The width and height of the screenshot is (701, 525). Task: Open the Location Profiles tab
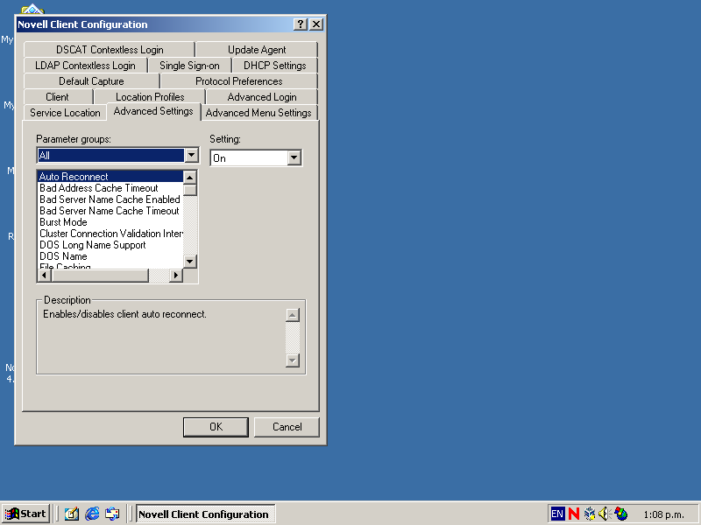(x=150, y=97)
